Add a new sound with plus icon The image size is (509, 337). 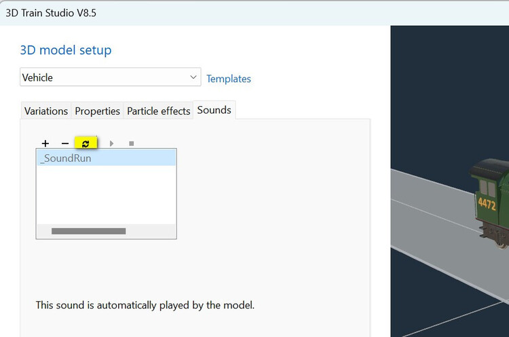click(x=45, y=143)
